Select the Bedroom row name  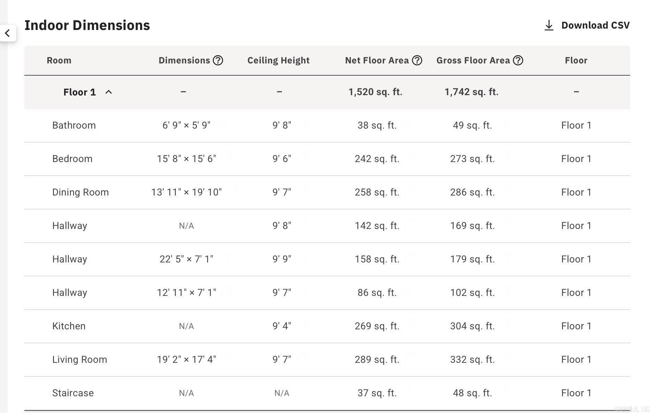tap(72, 159)
